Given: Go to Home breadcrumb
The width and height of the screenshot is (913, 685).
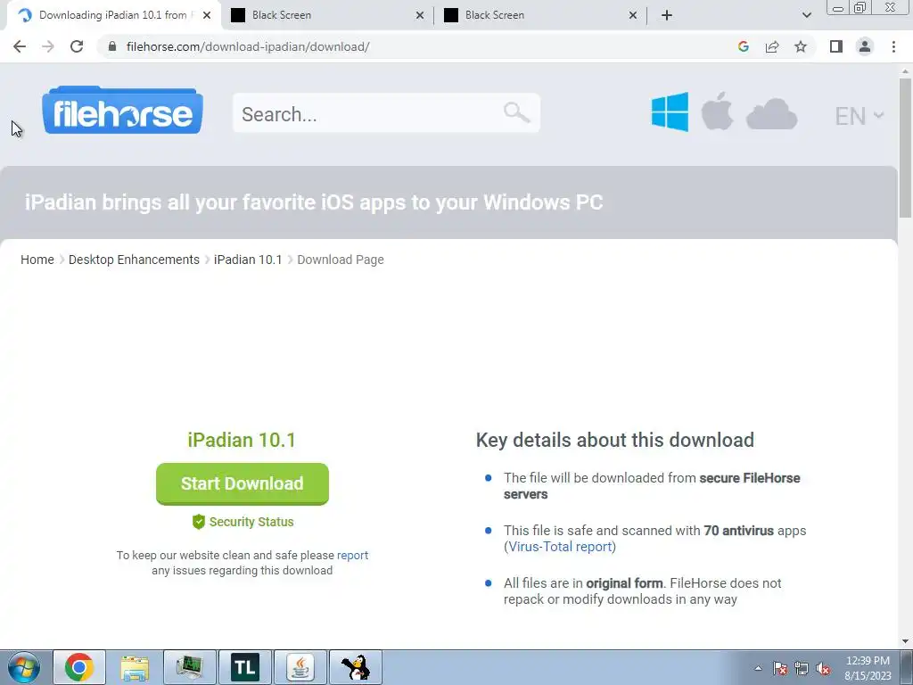Looking at the screenshot, I should [37, 260].
